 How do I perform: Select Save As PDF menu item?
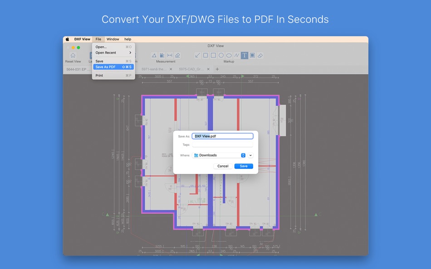(113, 67)
